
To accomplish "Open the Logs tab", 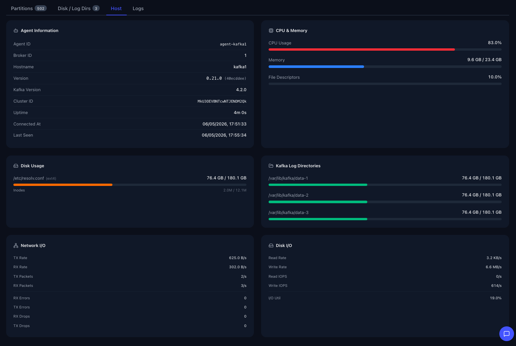I will point(138,8).
